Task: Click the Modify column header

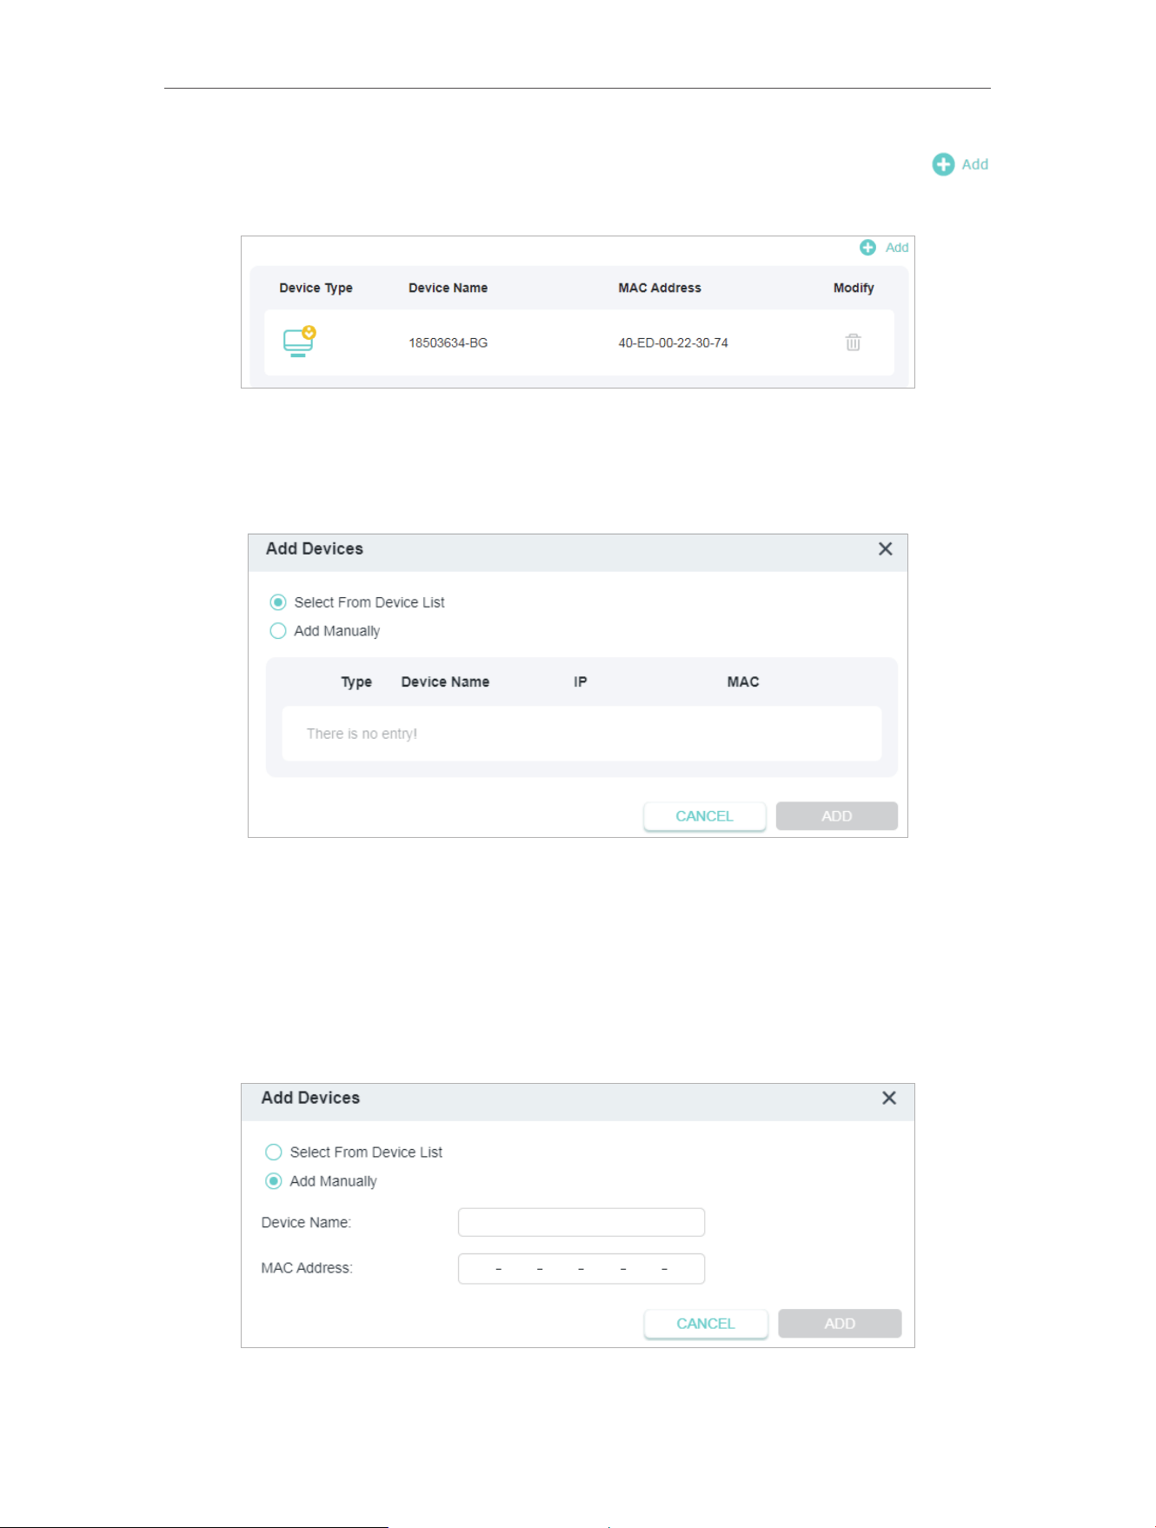Action: point(854,288)
